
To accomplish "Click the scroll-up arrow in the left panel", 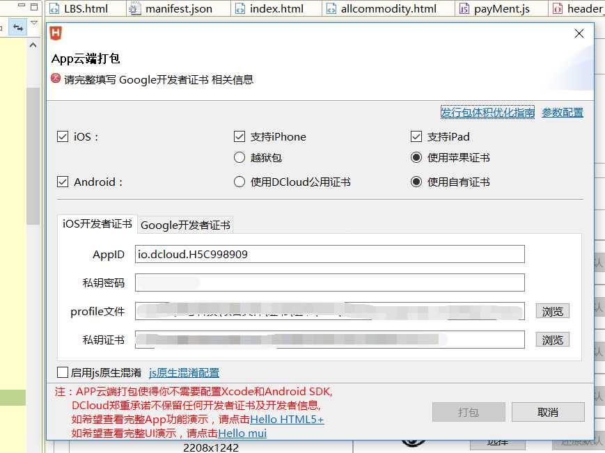I will (33, 45).
